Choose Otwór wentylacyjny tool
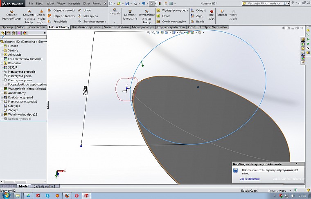This screenshot has height=199, width=311. (x=171, y=21)
